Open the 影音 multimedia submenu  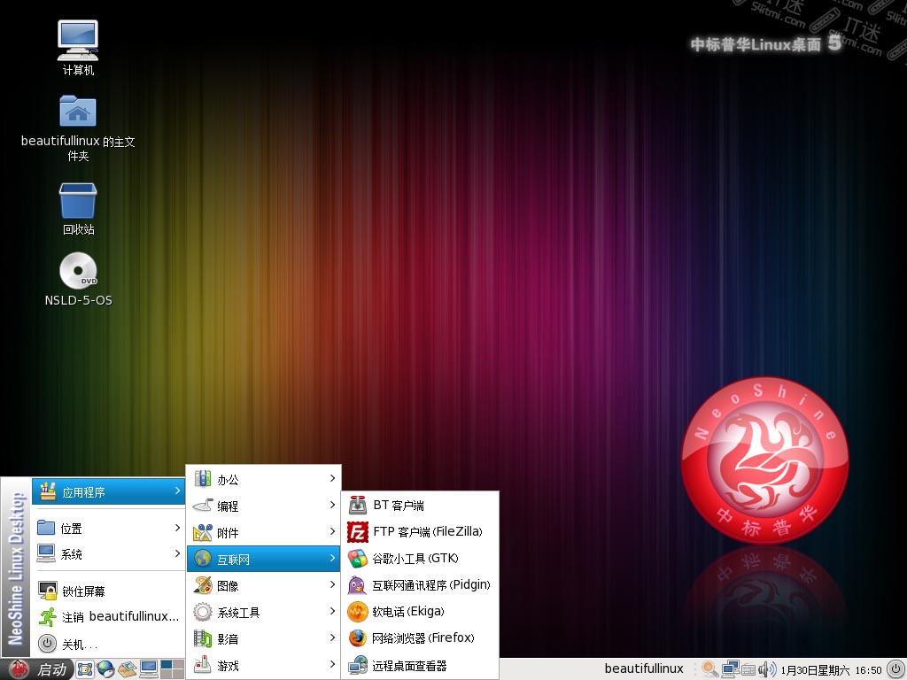tap(264, 638)
